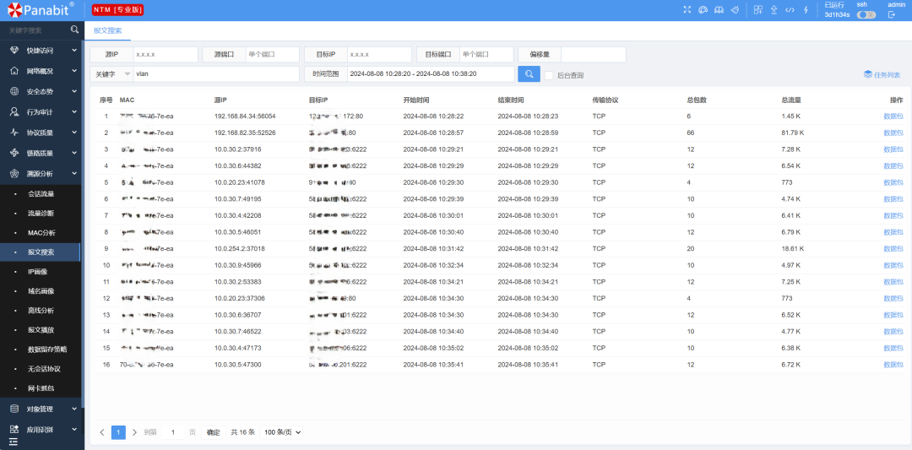Expand the 链路质量 chevron

[x=74, y=153]
